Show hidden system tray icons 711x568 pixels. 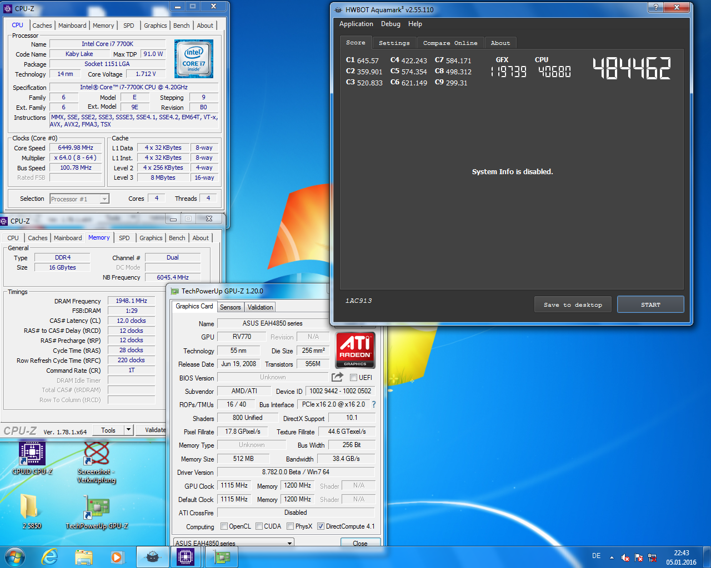click(x=612, y=557)
